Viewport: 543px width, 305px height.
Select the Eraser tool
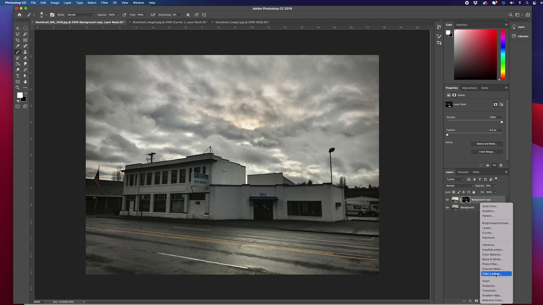(x=25, y=58)
